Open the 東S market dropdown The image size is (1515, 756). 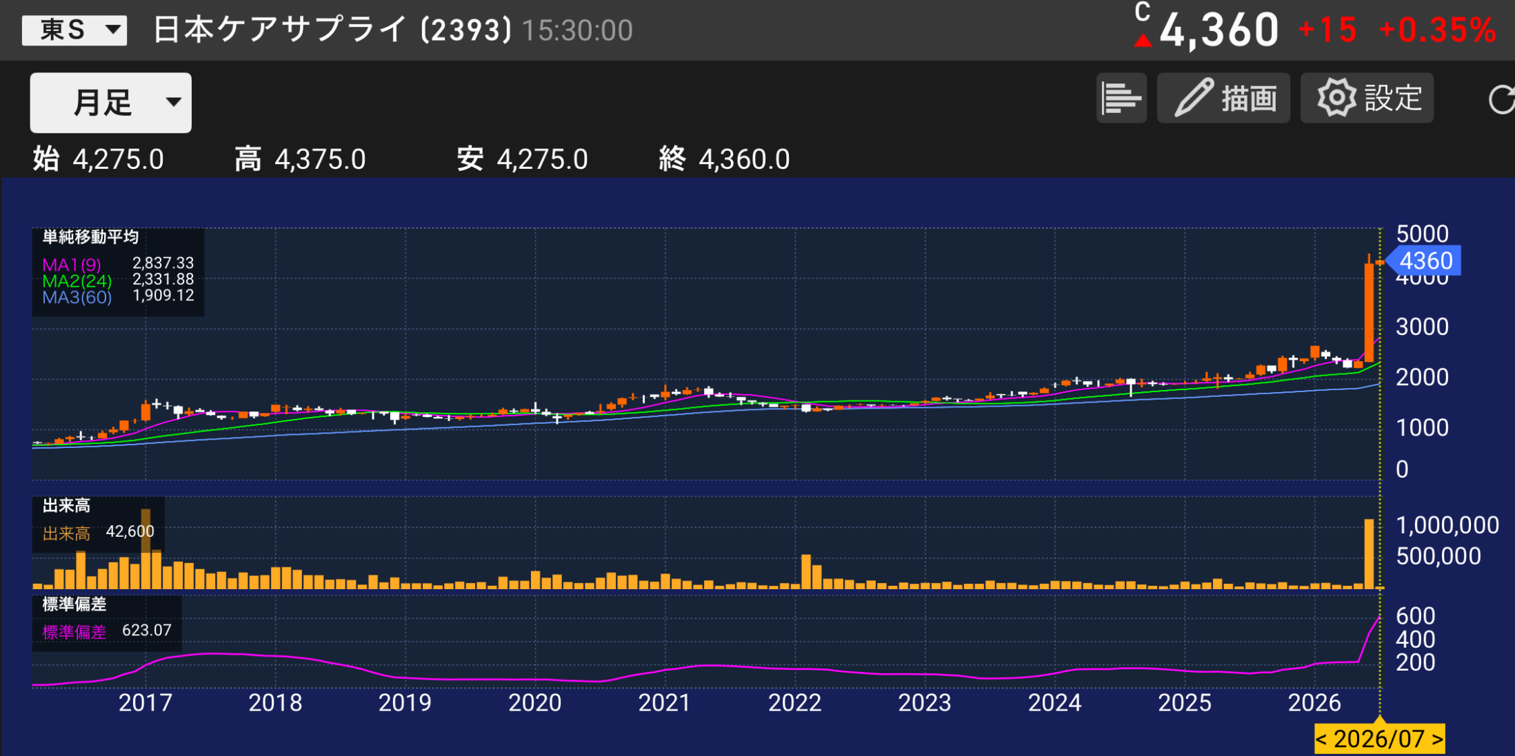coord(74,30)
